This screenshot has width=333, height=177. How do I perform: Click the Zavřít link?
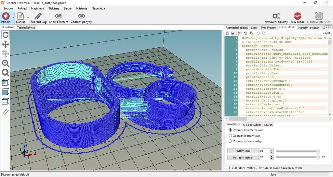coord(326,33)
